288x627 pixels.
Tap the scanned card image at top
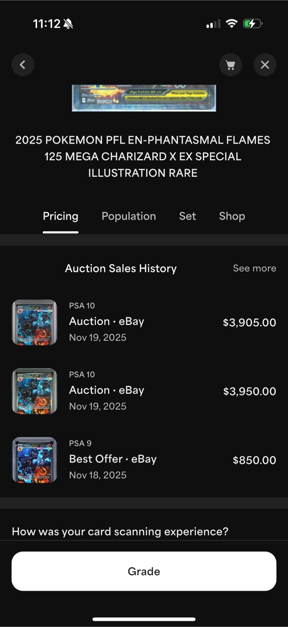tap(144, 98)
